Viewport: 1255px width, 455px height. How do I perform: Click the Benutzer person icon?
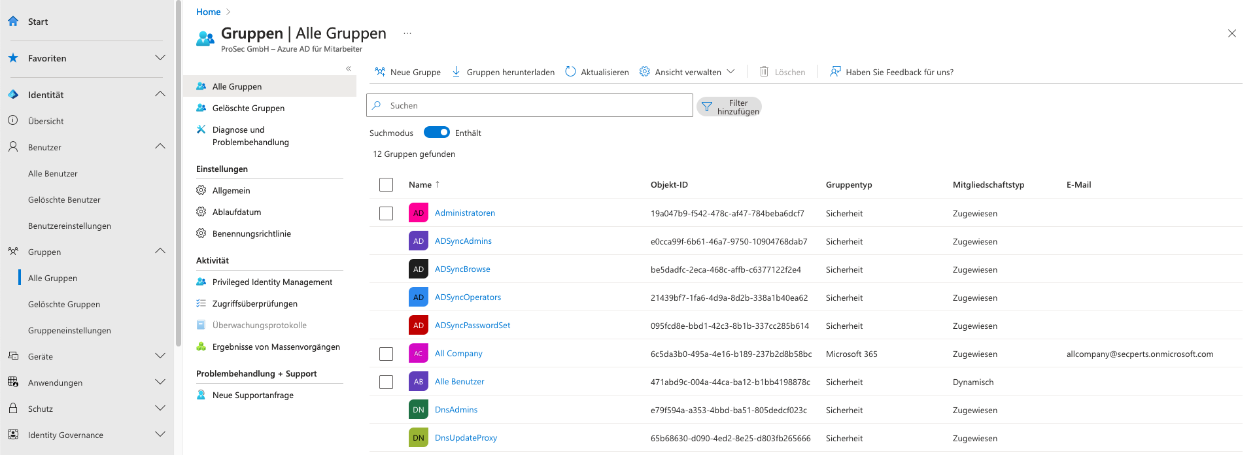[13, 146]
